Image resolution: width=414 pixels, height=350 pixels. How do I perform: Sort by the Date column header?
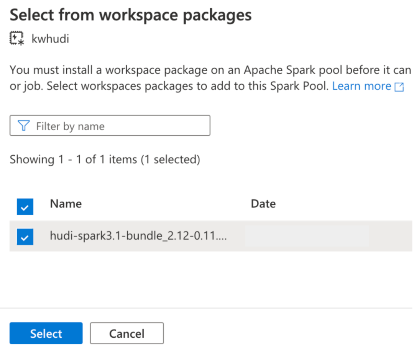[263, 204]
